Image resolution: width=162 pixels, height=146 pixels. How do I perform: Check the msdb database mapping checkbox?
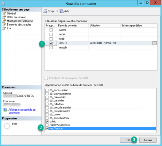coord(51,39)
